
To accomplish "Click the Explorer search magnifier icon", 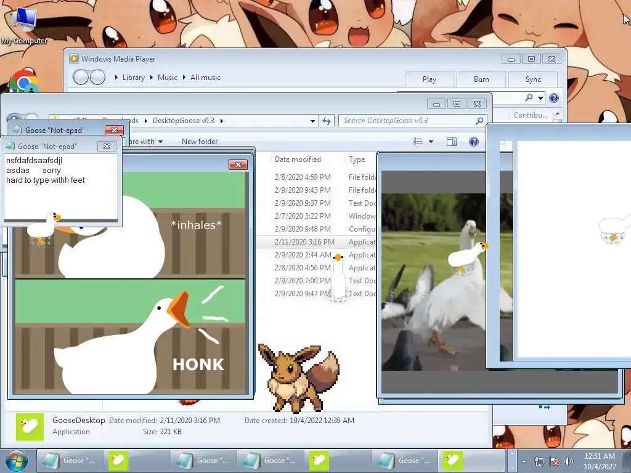I will [x=479, y=121].
